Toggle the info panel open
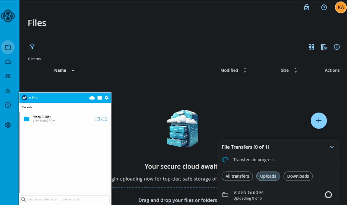Image resolution: width=347 pixels, height=205 pixels. coord(337,47)
